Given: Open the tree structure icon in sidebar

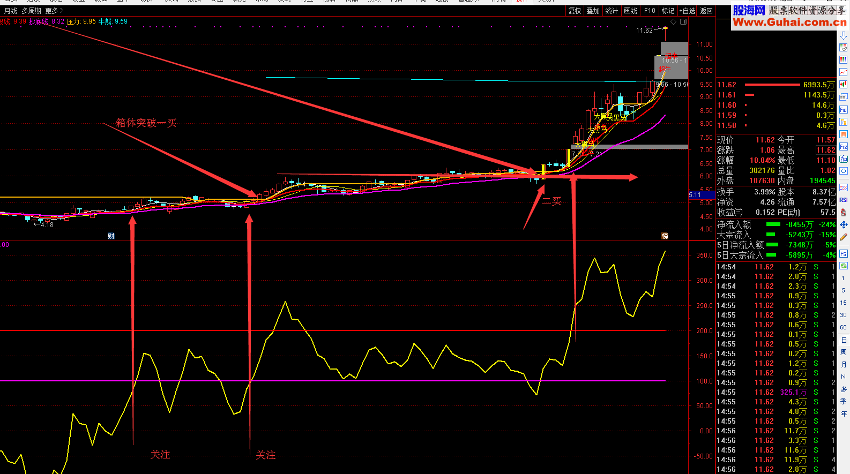Looking at the screenshot, I should click(844, 122).
